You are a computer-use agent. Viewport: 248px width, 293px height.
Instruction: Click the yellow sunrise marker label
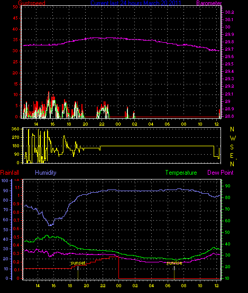[x=174, y=263]
